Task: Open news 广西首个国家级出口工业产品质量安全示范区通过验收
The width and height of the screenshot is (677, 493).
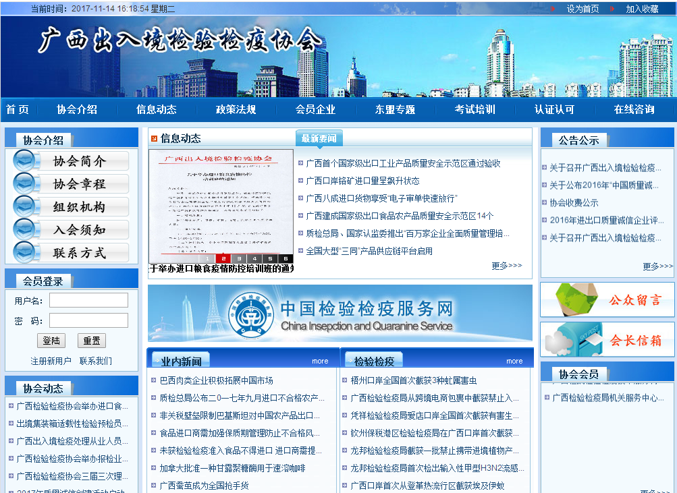Action: pos(403,163)
